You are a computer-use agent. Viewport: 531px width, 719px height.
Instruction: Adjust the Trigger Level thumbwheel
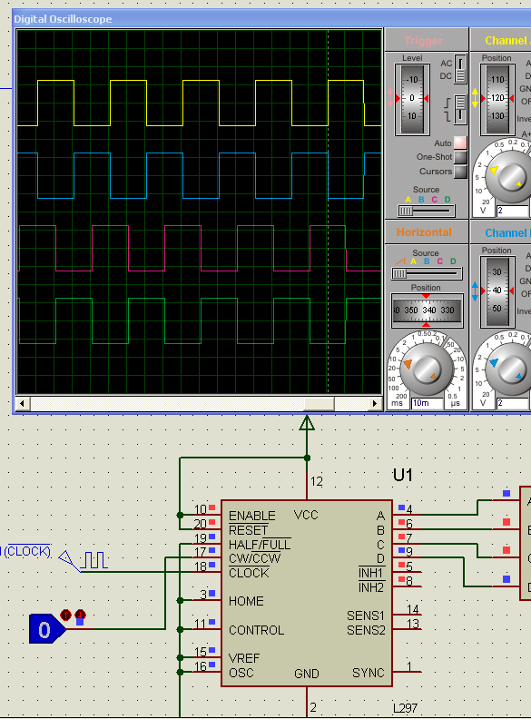[x=412, y=99]
